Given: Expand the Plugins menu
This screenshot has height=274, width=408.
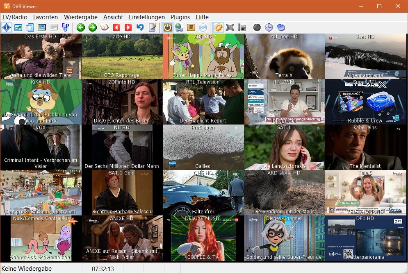Looking at the screenshot, I should point(180,17).
